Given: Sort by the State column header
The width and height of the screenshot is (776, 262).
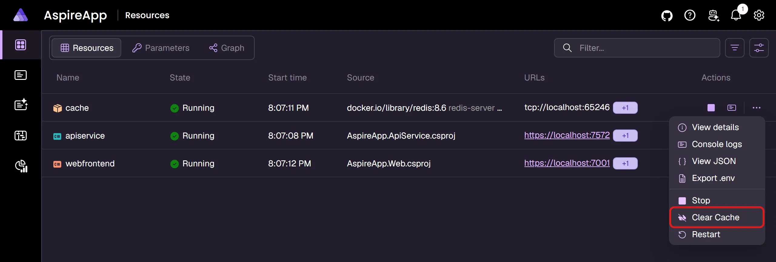Looking at the screenshot, I should [x=180, y=78].
